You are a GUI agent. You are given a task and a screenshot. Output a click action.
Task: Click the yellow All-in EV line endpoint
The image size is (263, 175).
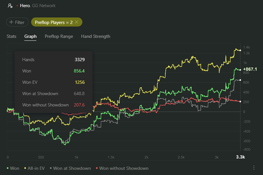click(240, 50)
